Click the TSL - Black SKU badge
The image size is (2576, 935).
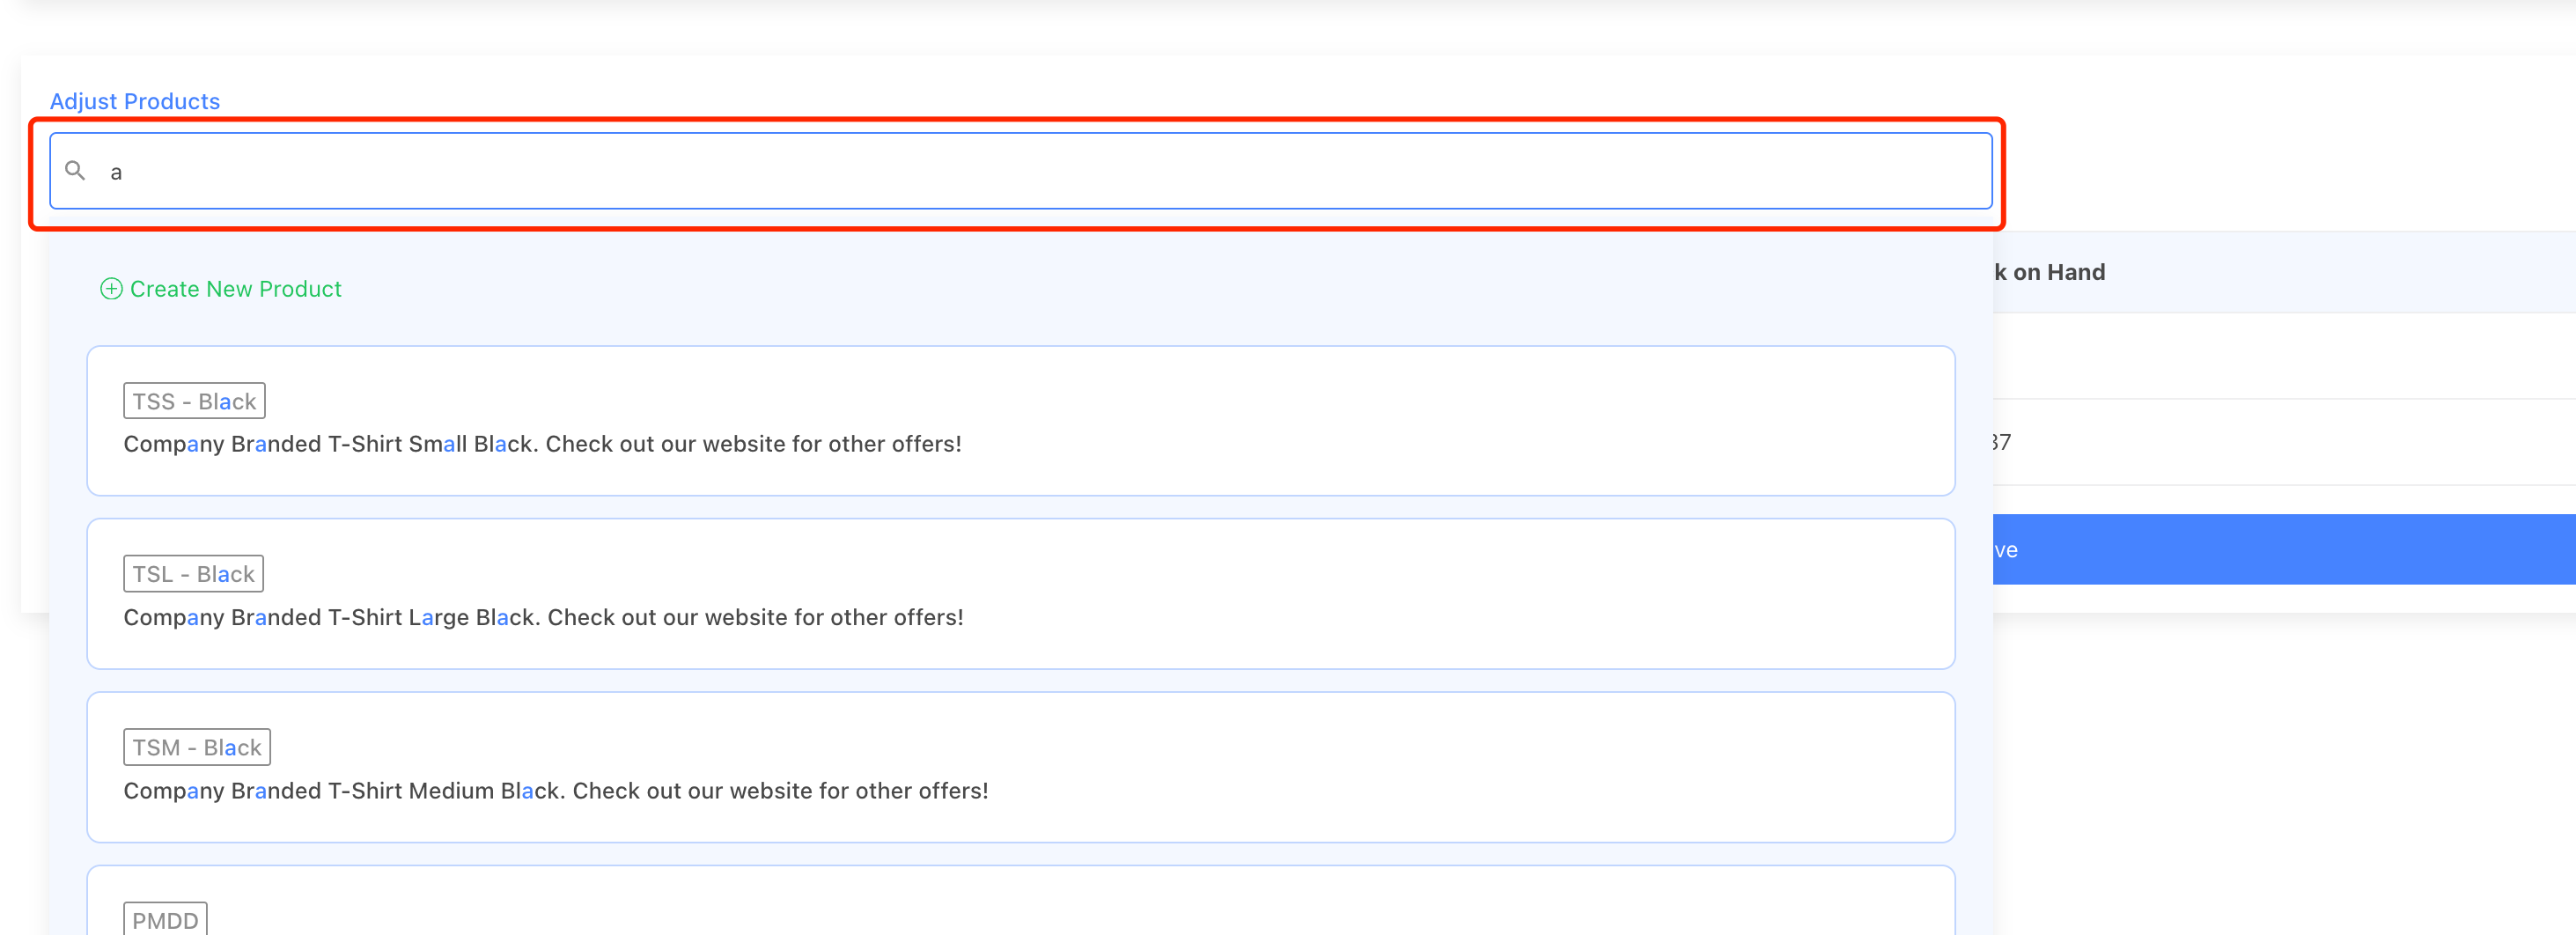[192, 573]
